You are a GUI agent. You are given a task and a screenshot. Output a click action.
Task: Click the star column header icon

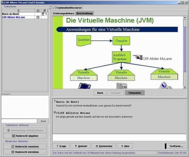pos(38,11)
